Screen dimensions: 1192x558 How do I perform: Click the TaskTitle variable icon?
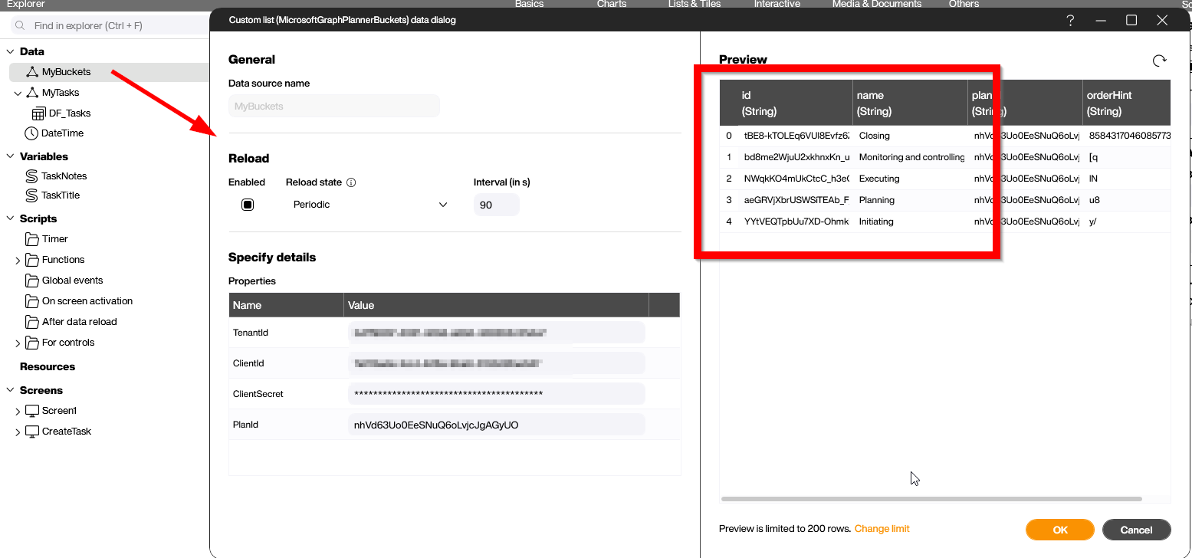point(31,195)
